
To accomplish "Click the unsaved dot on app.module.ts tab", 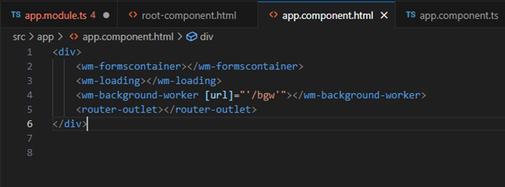I will pyautogui.click(x=106, y=15).
